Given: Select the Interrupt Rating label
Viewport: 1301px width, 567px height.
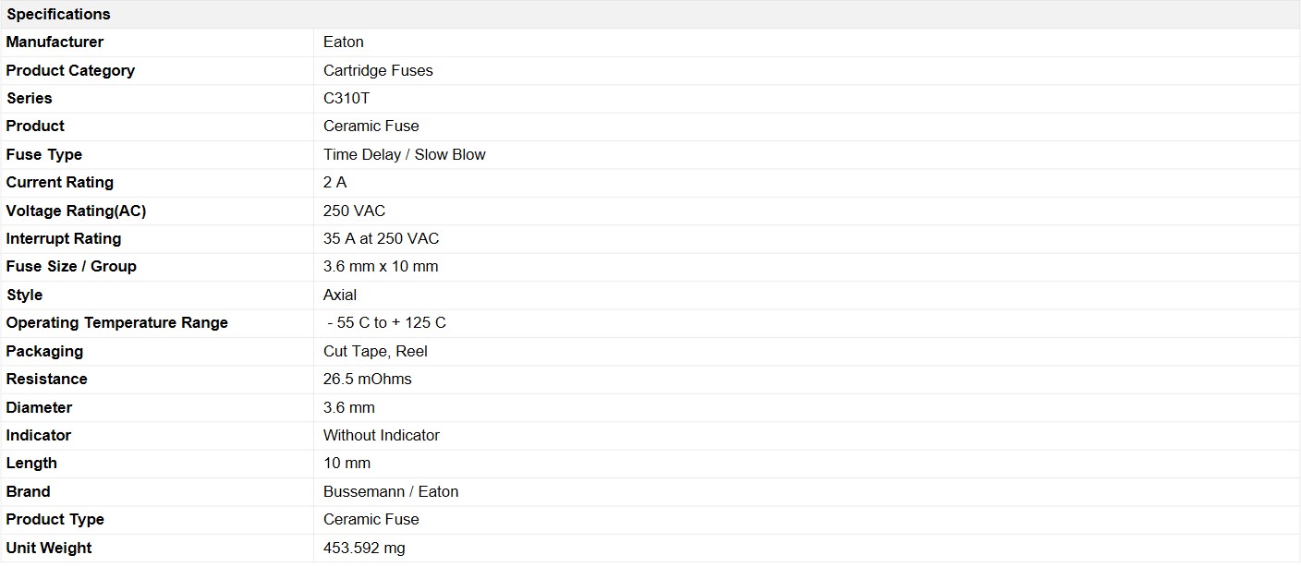Looking at the screenshot, I should click(64, 238).
